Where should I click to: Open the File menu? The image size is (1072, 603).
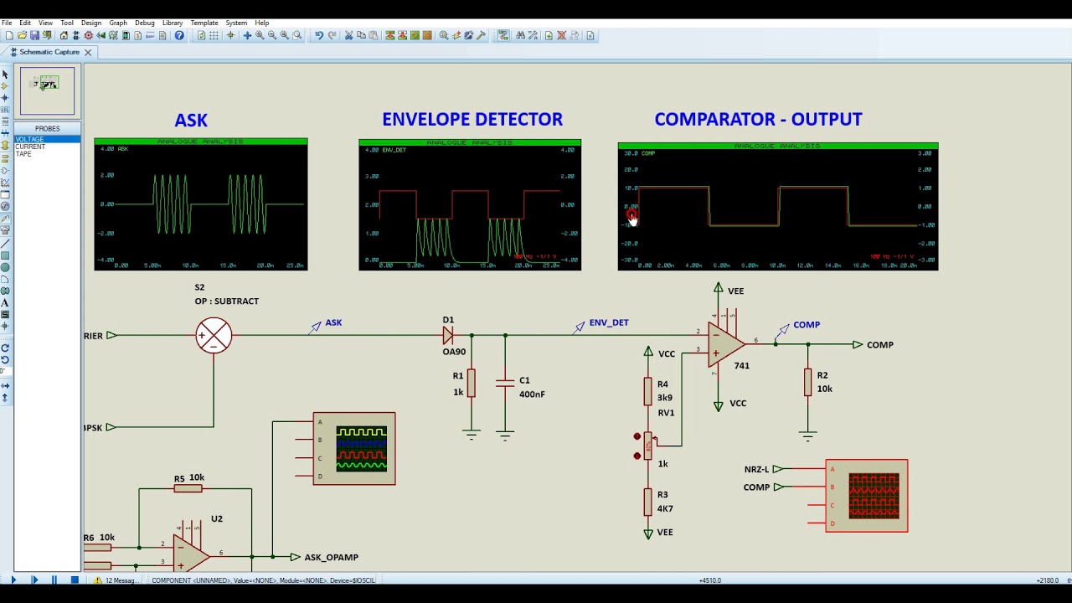7,23
